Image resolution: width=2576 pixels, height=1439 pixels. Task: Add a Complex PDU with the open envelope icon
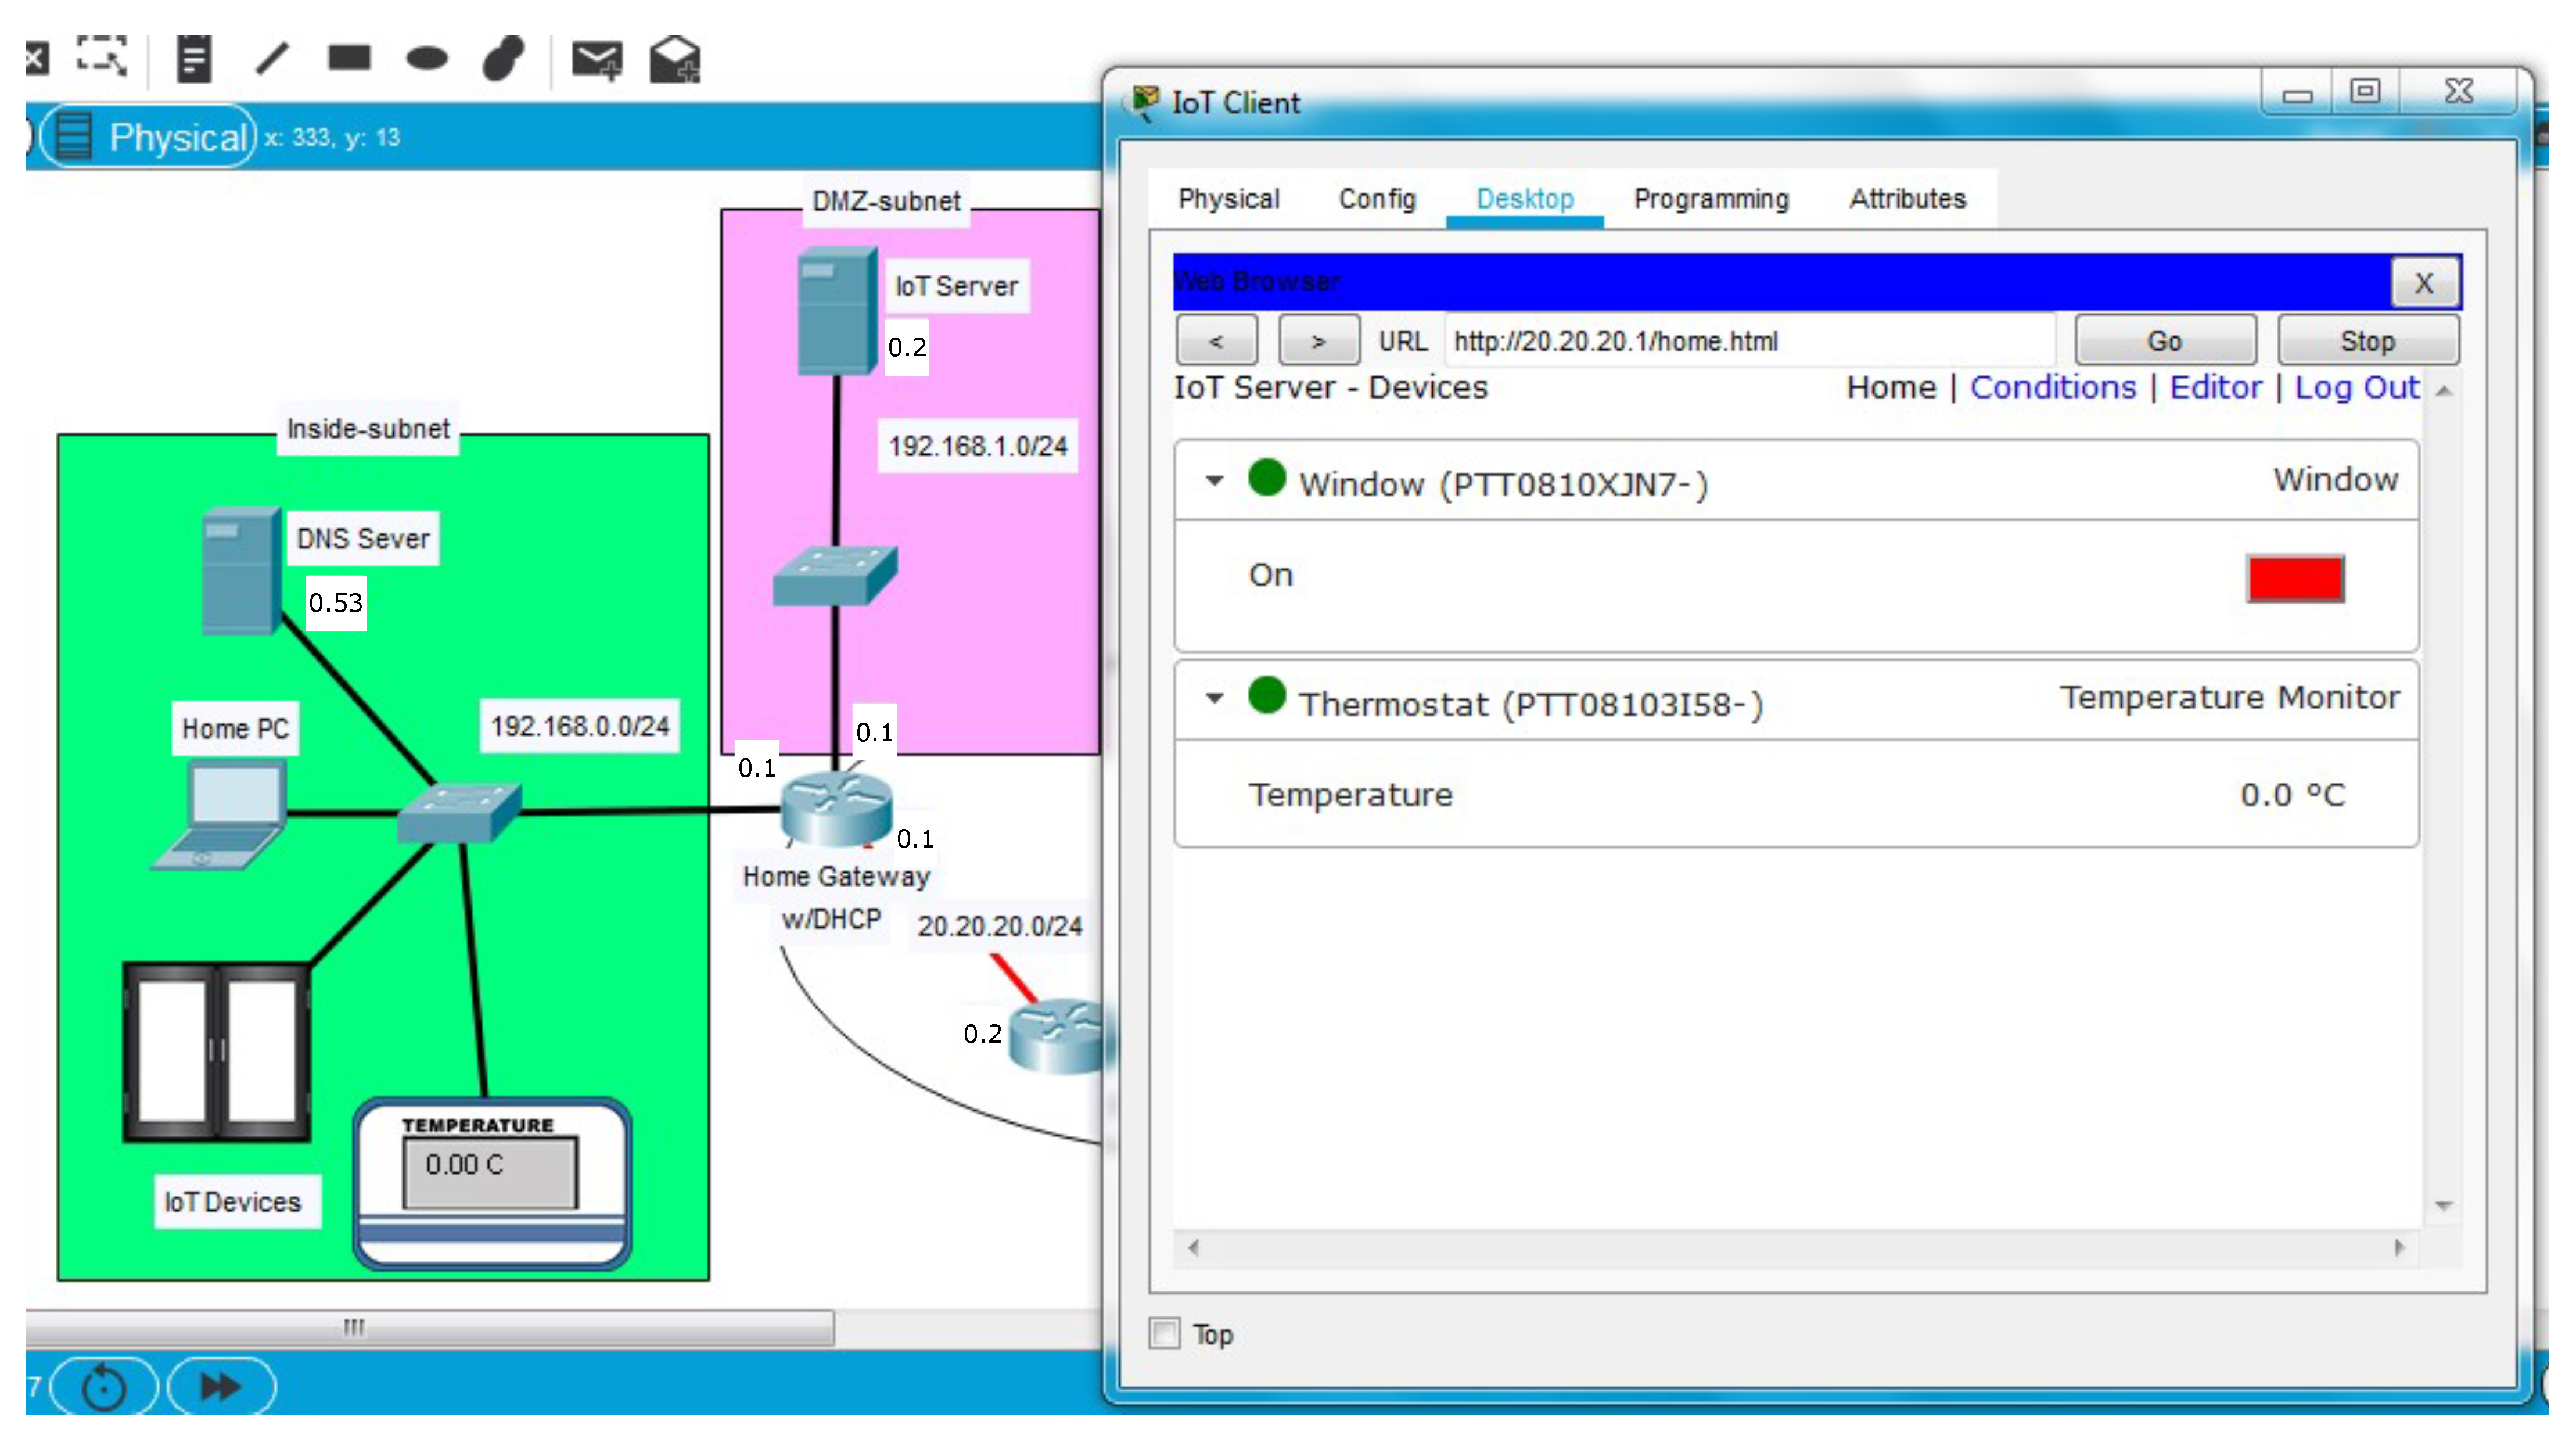[676, 60]
